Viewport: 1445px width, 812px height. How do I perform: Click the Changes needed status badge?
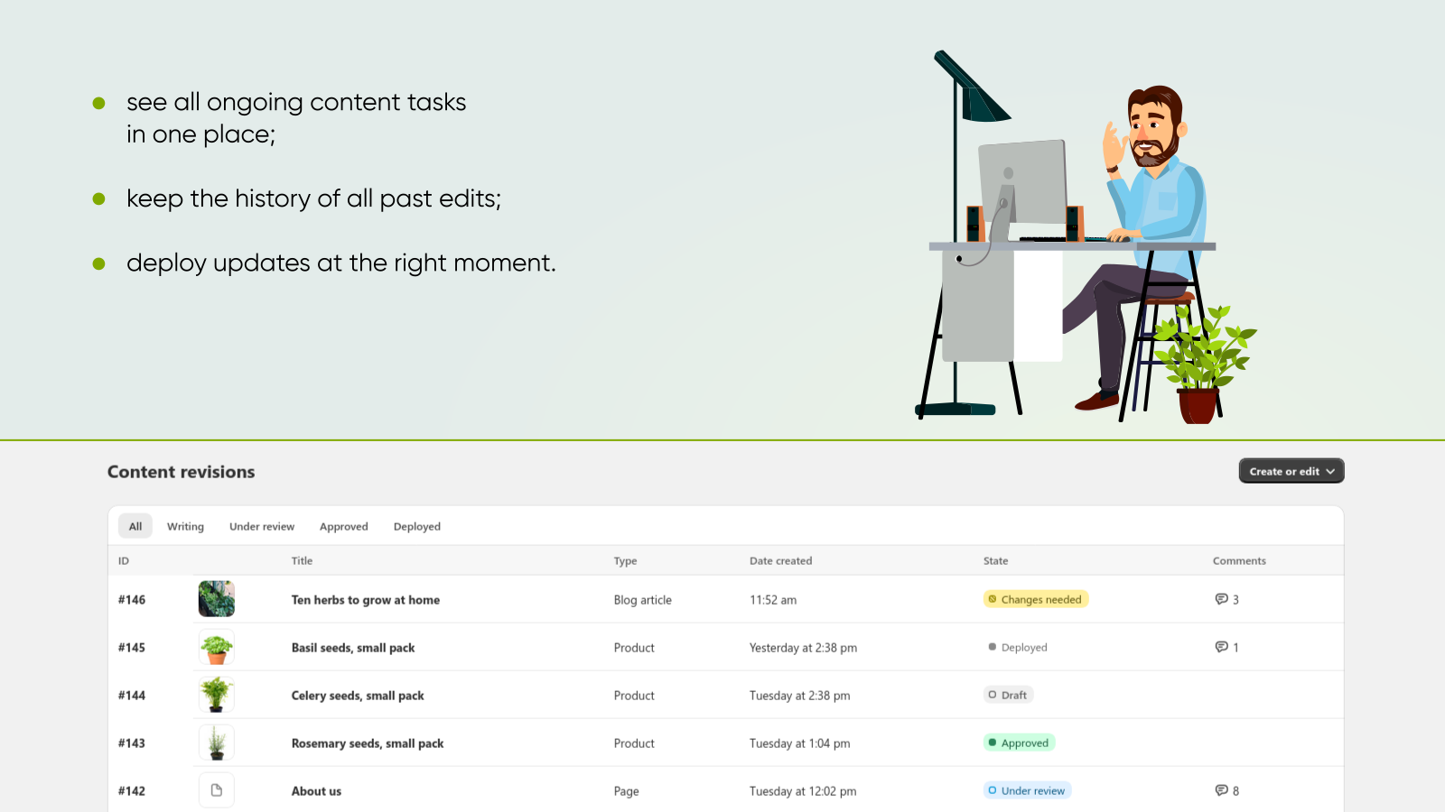1035,598
